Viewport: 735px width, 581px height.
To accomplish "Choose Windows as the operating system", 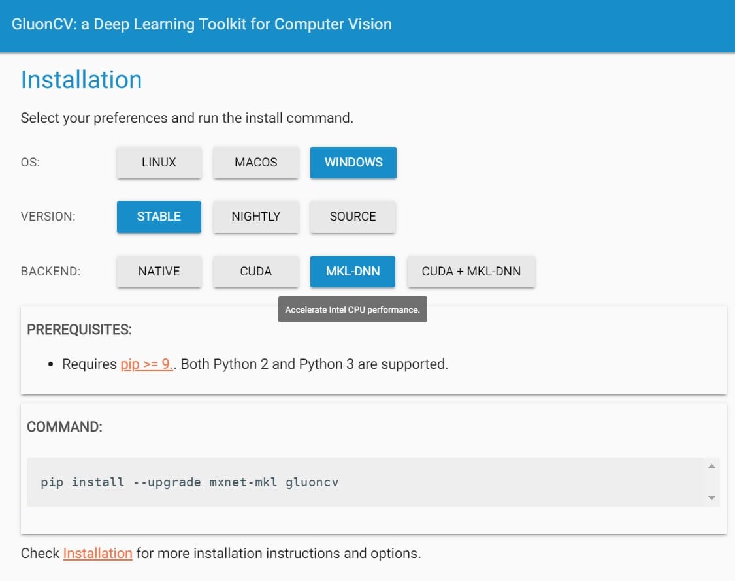I will 353,163.
